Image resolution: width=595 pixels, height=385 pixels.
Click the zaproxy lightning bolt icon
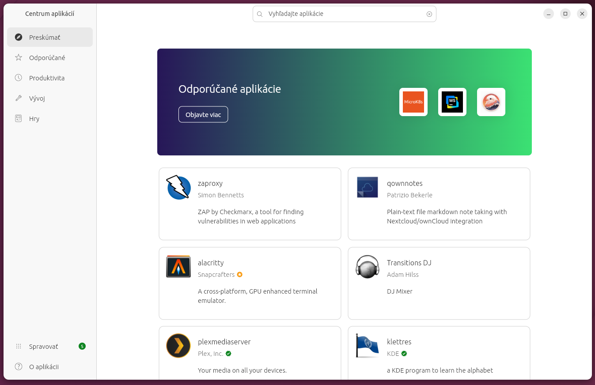pos(178,187)
